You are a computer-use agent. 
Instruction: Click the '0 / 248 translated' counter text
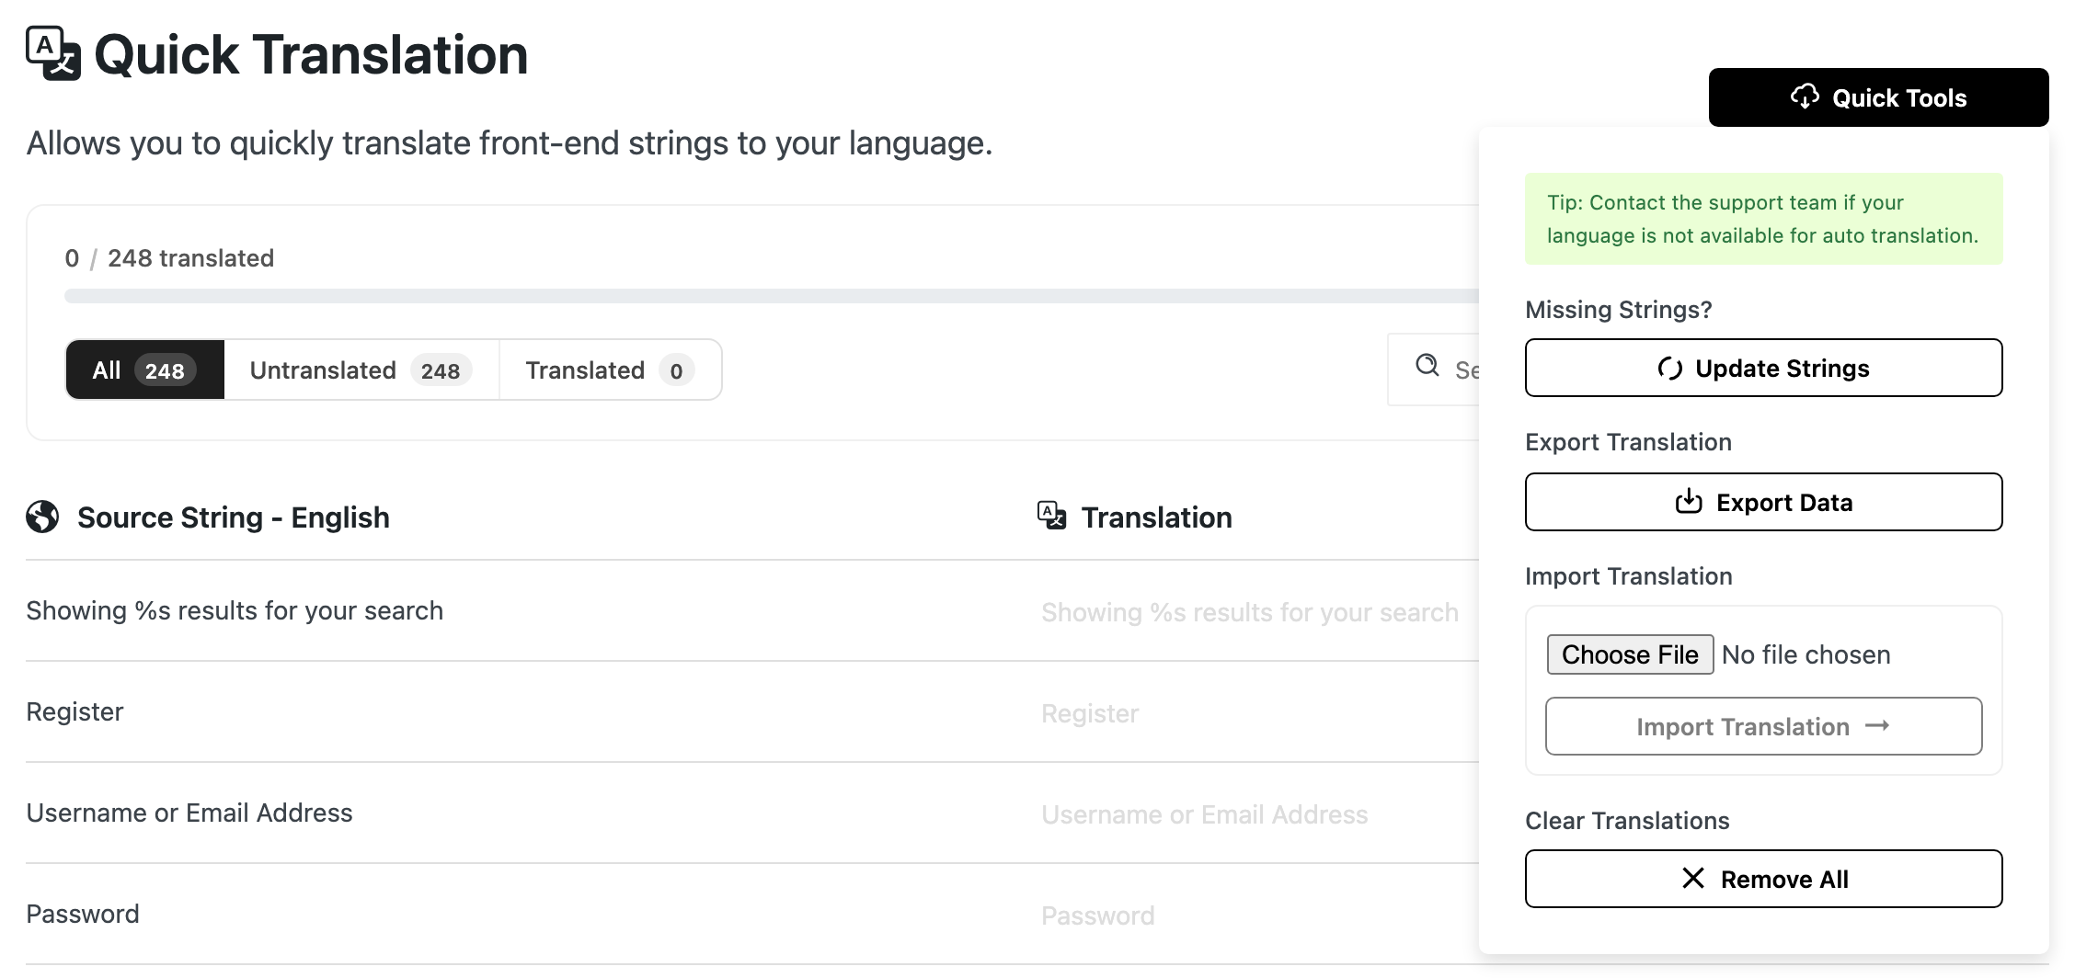[169, 258]
